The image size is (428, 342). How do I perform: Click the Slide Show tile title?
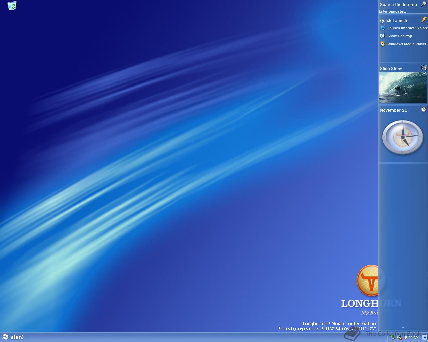391,69
